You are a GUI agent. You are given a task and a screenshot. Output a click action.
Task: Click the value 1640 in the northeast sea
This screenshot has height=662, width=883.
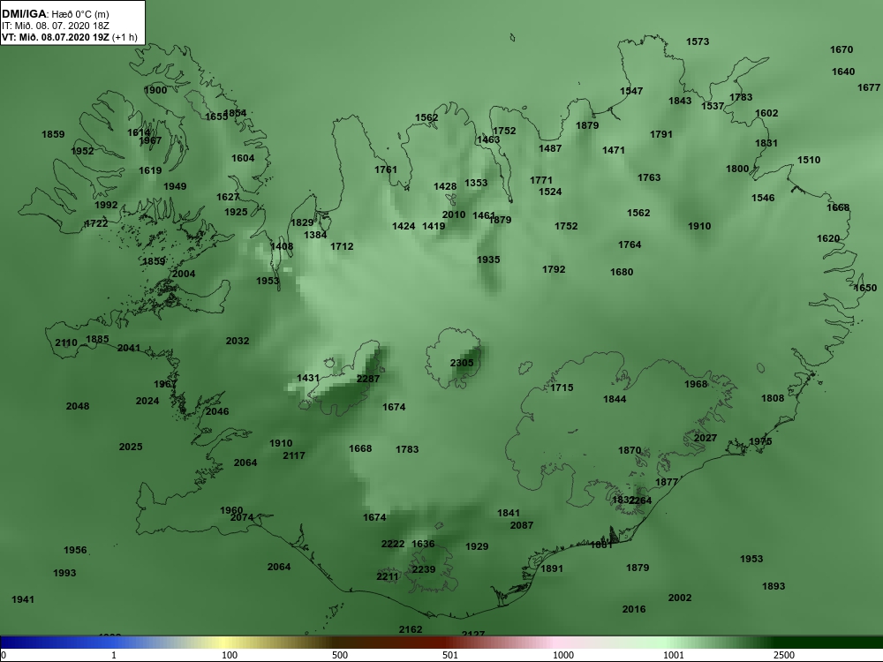click(843, 71)
